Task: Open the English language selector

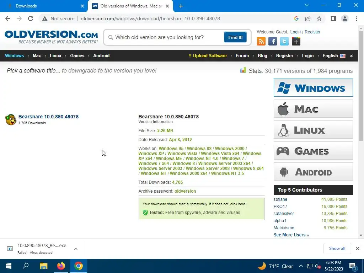Action: pyautogui.click(x=334, y=56)
